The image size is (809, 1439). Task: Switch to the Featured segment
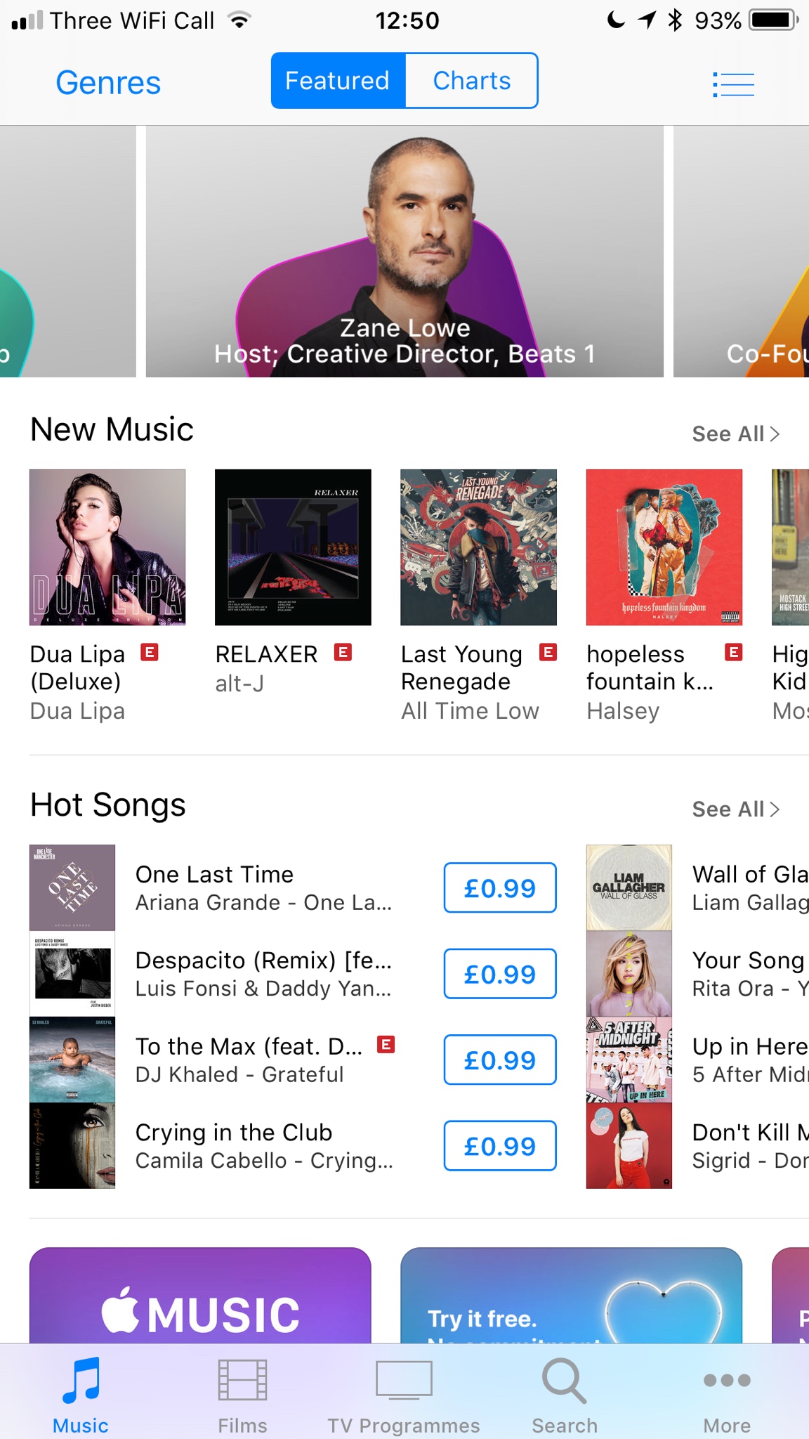(x=338, y=81)
